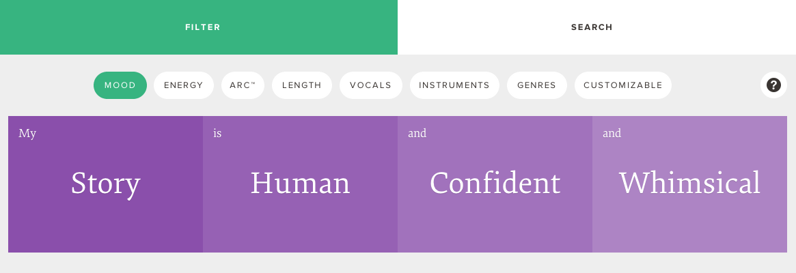
Task: Open the Genres filter
Action: click(x=536, y=85)
